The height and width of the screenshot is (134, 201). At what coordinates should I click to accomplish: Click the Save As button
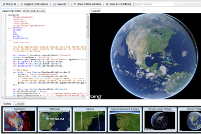pyautogui.click(x=61, y=4)
